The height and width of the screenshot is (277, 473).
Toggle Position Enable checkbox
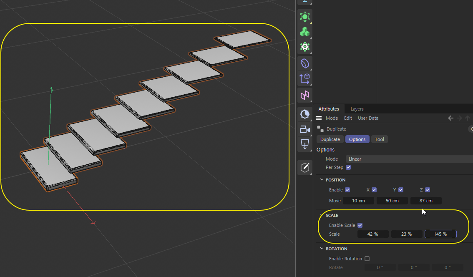347,190
